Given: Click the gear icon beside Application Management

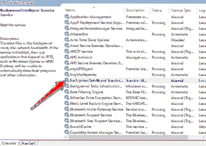Looking at the screenshot, I should click(x=67, y=17).
